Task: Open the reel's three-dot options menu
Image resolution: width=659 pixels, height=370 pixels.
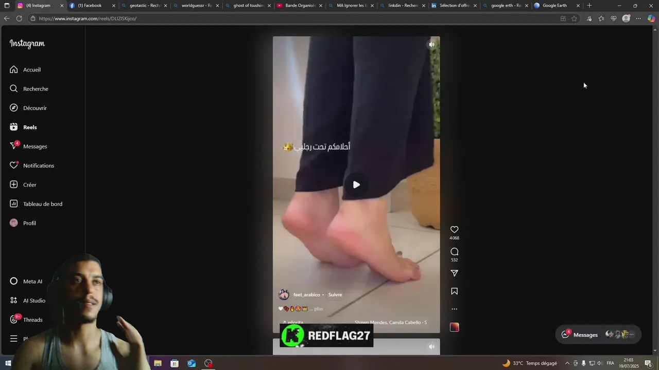Action: tap(454, 309)
